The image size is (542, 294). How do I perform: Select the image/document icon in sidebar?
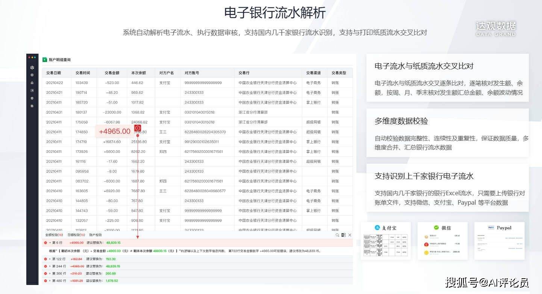tap(32, 90)
